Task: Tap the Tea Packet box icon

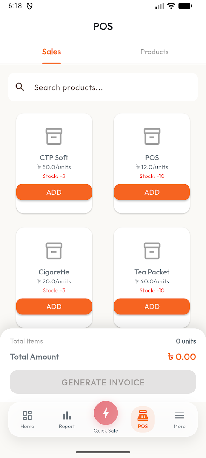Action: [x=152, y=251]
